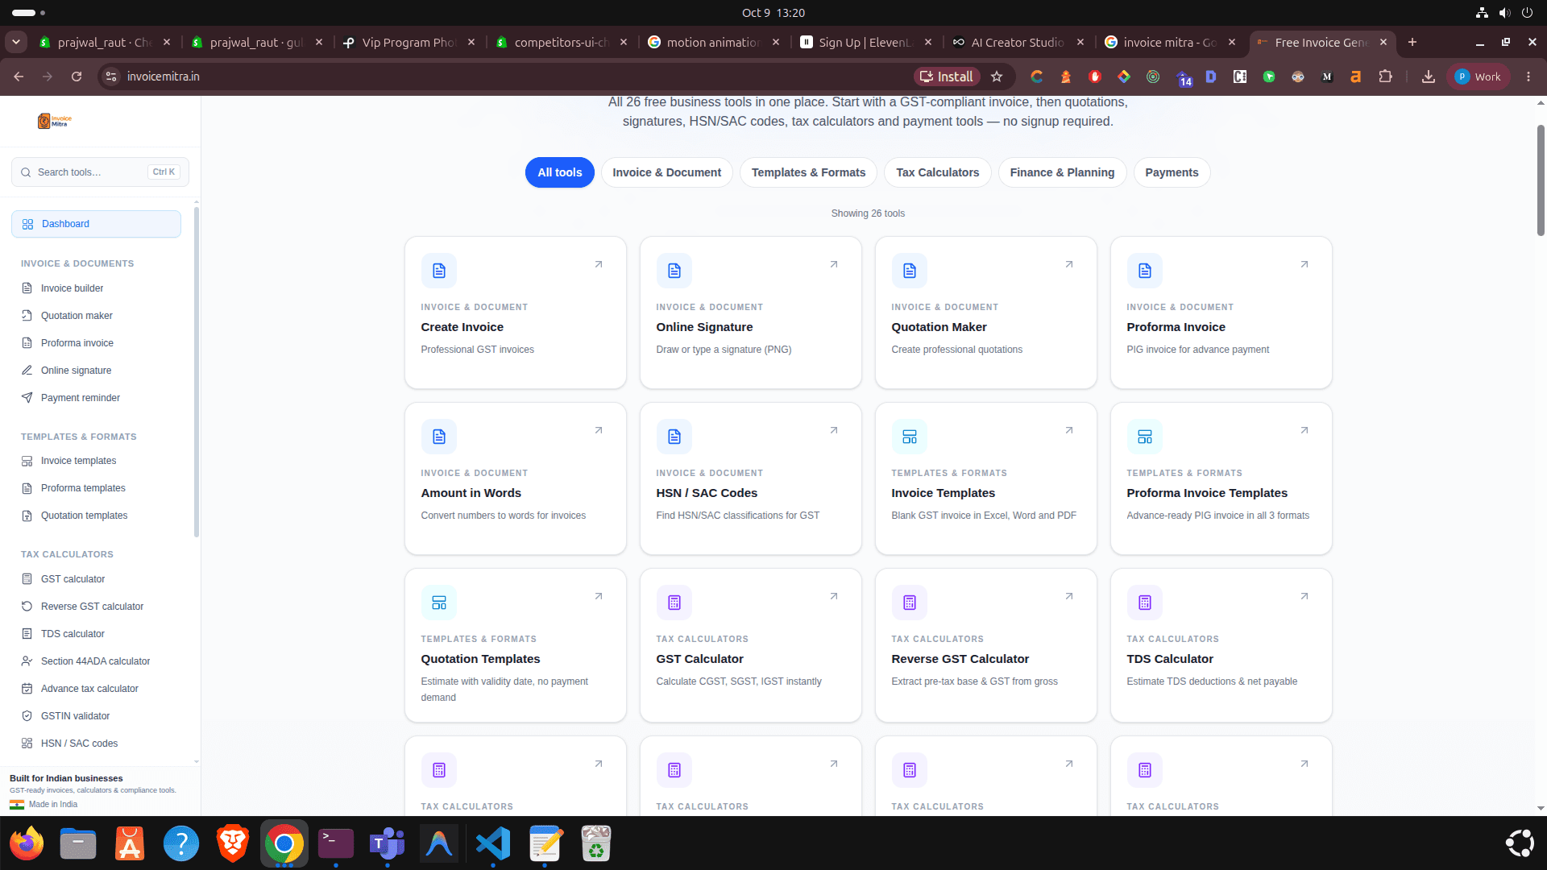Open the Work profile menu
The height and width of the screenshot is (870, 1547).
pyautogui.click(x=1479, y=77)
